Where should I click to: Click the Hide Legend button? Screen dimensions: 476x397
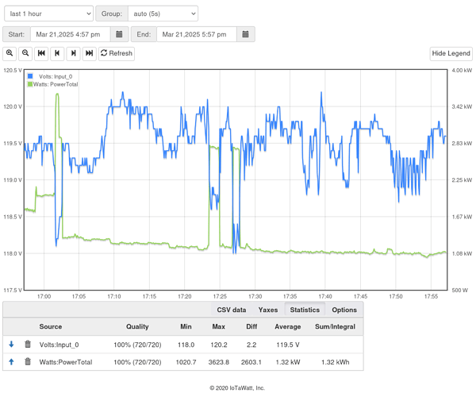(451, 53)
